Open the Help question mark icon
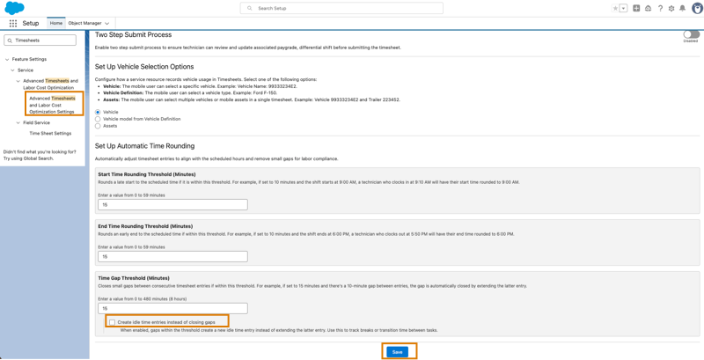The width and height of the screenshot is (704, 360). tap(660, 8)
